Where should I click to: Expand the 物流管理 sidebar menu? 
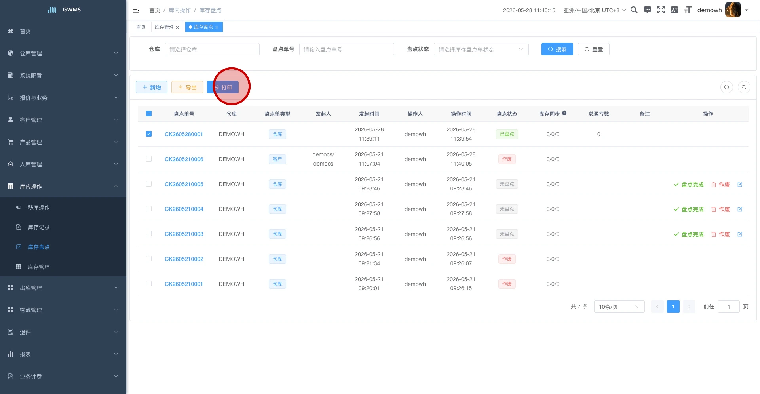click(63, 310)
